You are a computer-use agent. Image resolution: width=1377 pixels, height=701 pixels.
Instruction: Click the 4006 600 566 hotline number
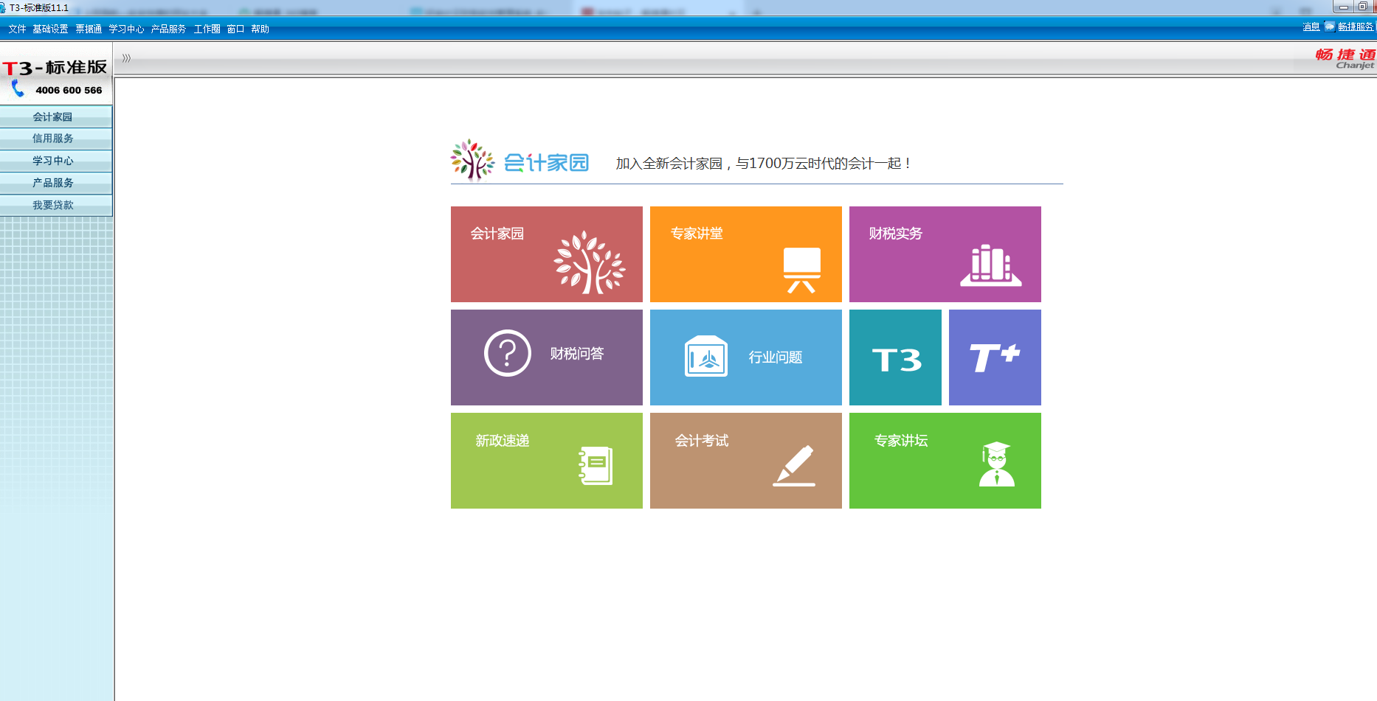tap(69, 90)
